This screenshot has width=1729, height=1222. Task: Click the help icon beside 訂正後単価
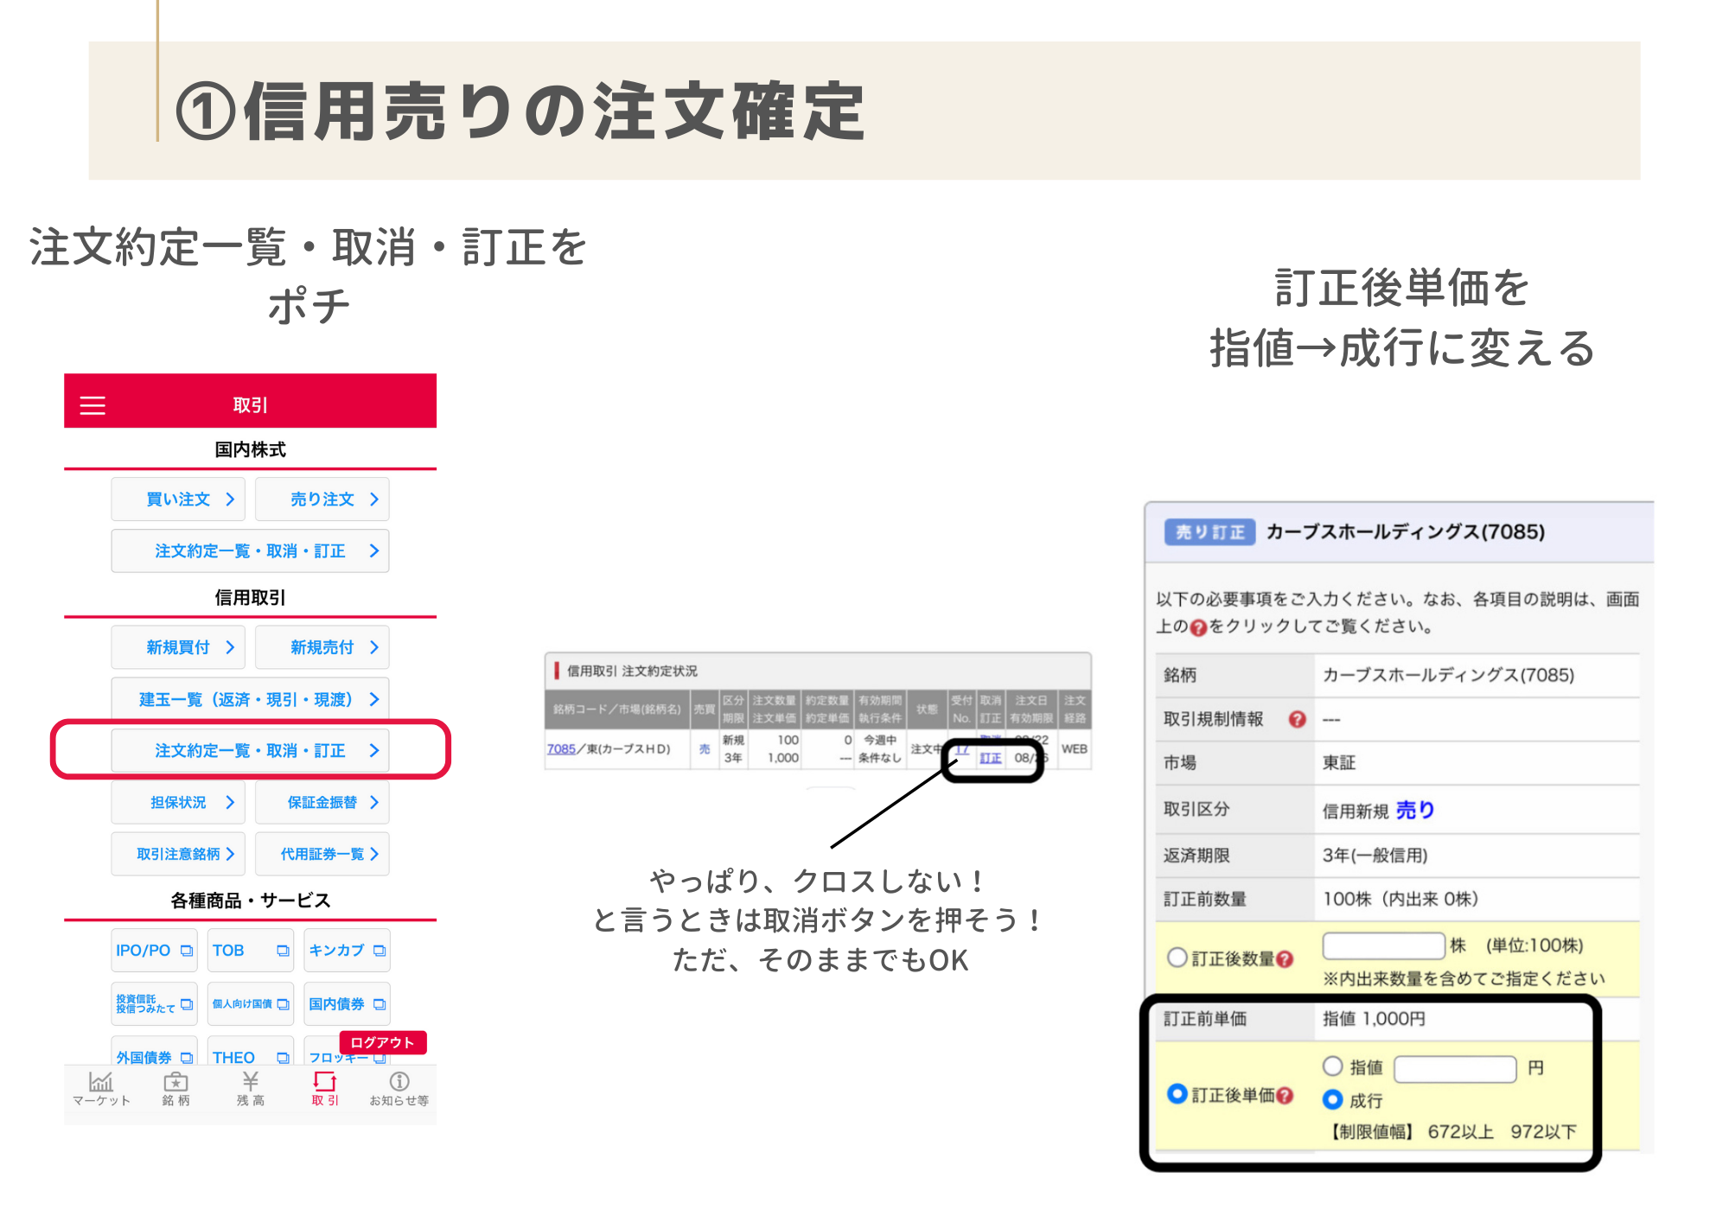[1285, 1095]
